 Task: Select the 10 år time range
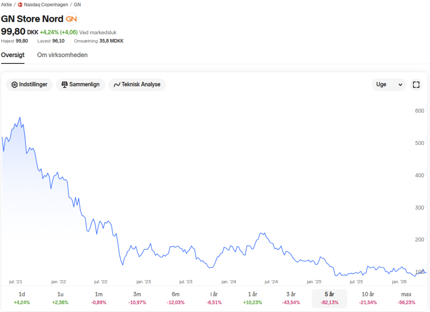368,298
